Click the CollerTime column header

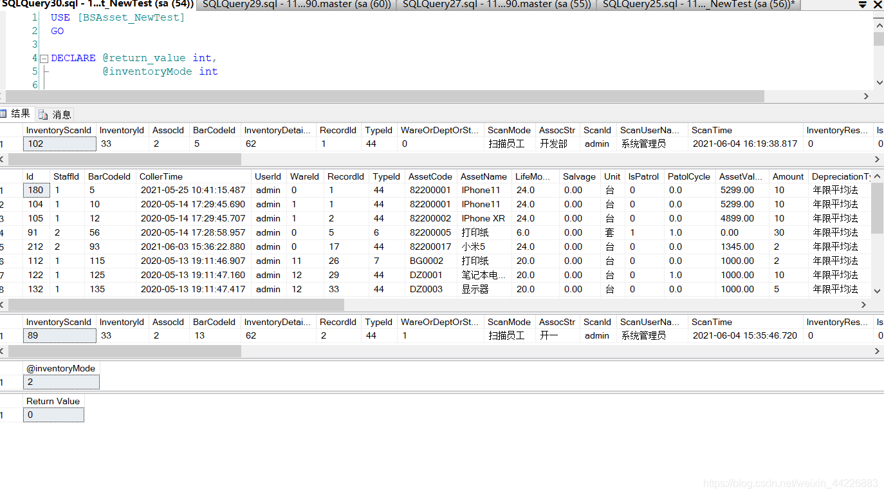click(194, 176)
